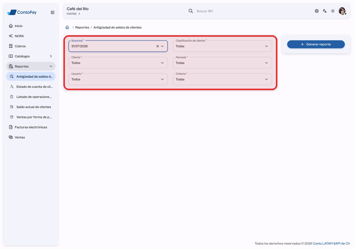Open Ventas por forma de pago report
The height and width of the screenshot is (249, 355).
pos(31,117)
